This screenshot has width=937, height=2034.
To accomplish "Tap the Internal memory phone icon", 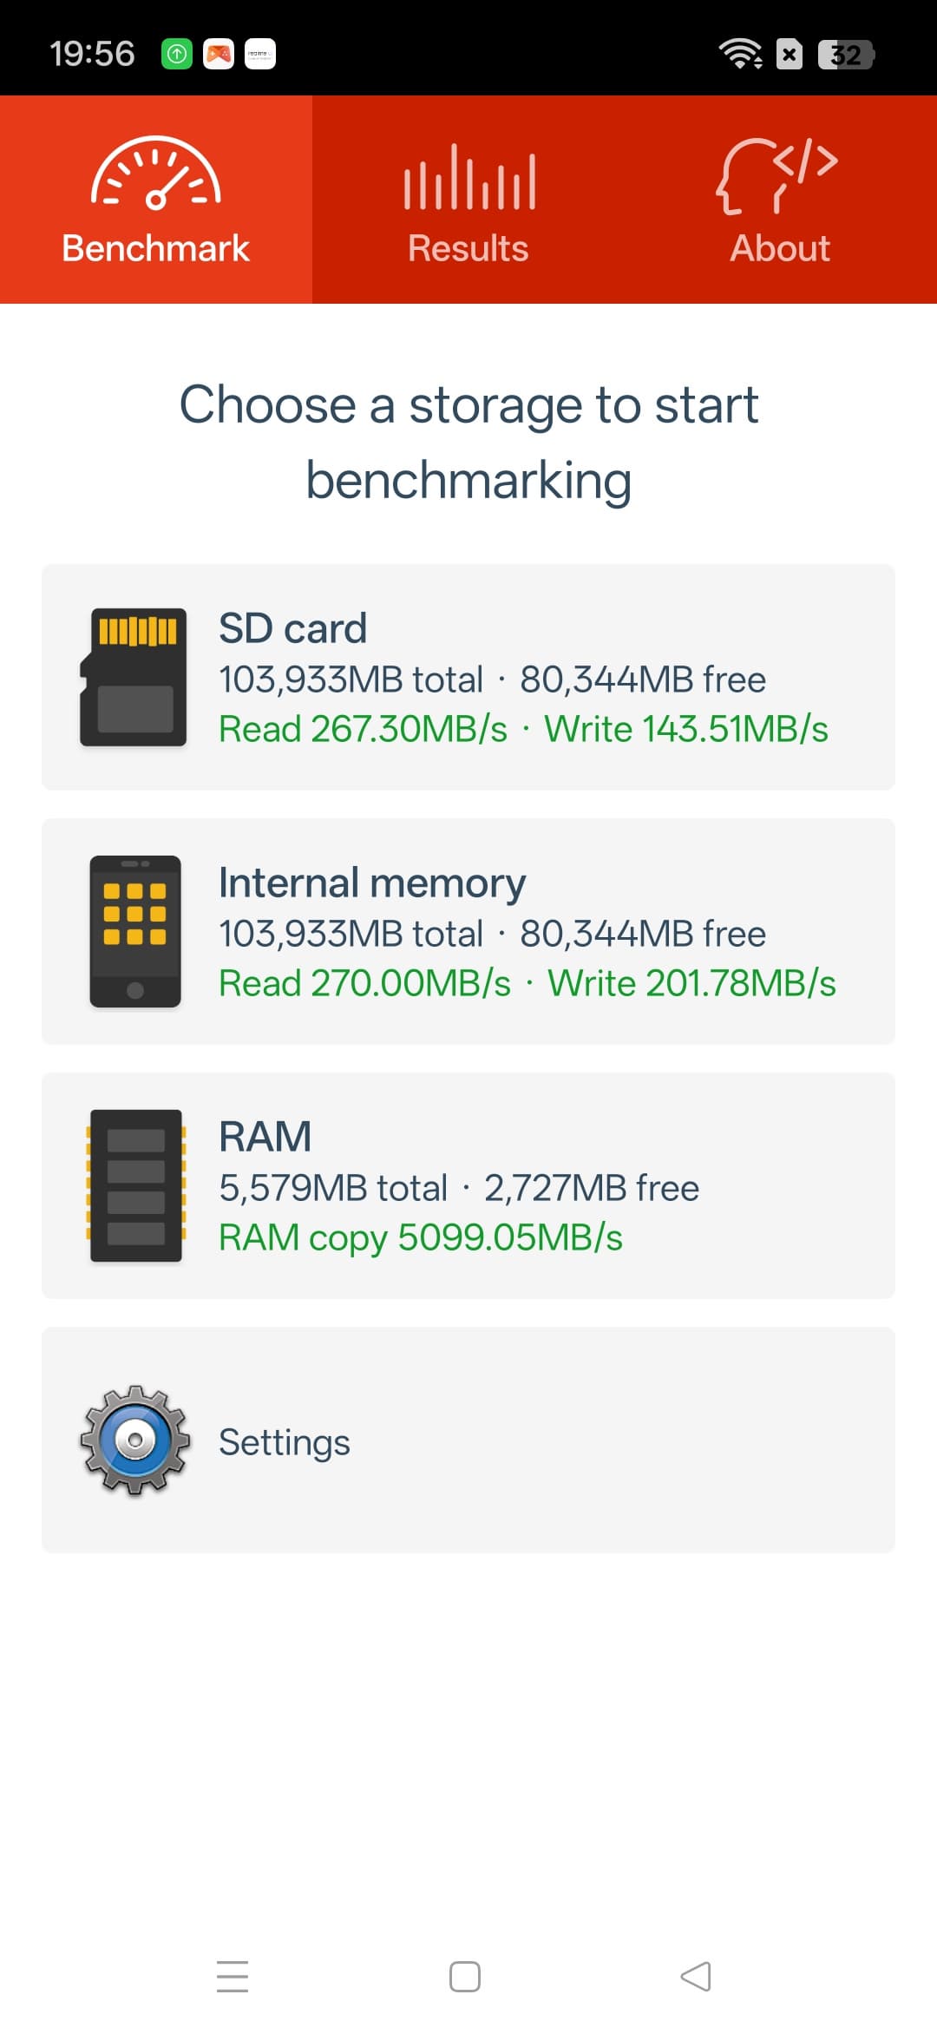I will (x=135, y=931).
